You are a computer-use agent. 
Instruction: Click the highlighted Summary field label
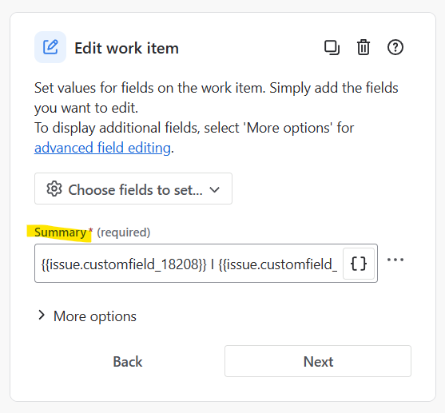click(60, 232)
